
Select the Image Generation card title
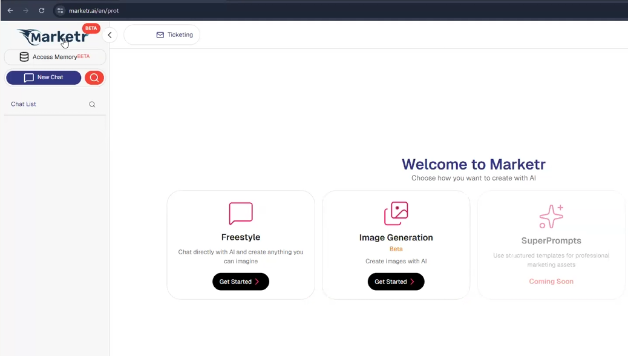click(396, 237)
